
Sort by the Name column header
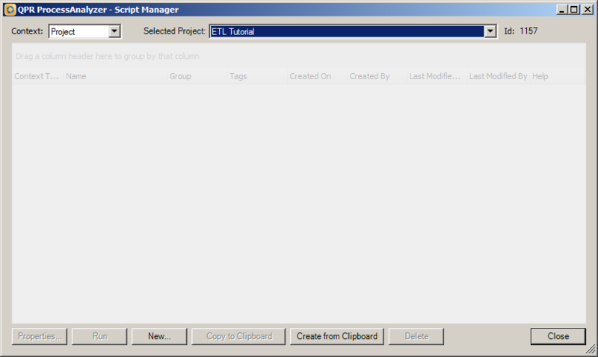pos(116,76)
